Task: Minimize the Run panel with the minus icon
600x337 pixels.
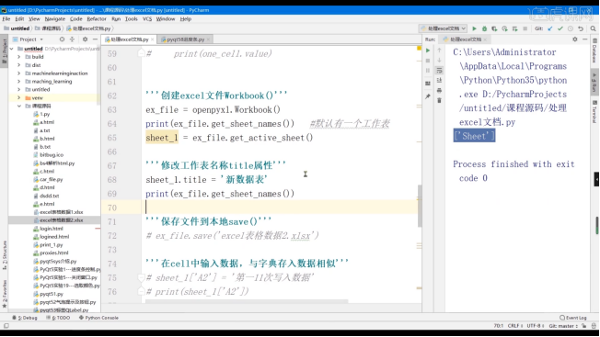Action: point(584,39)
